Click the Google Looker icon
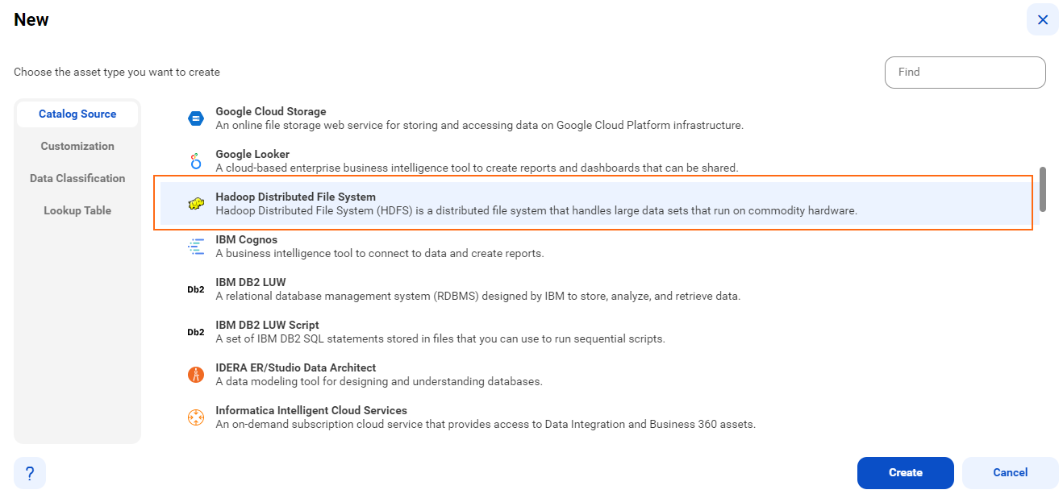The height and width of the screenshot is (494, 1063). [195, 161]
